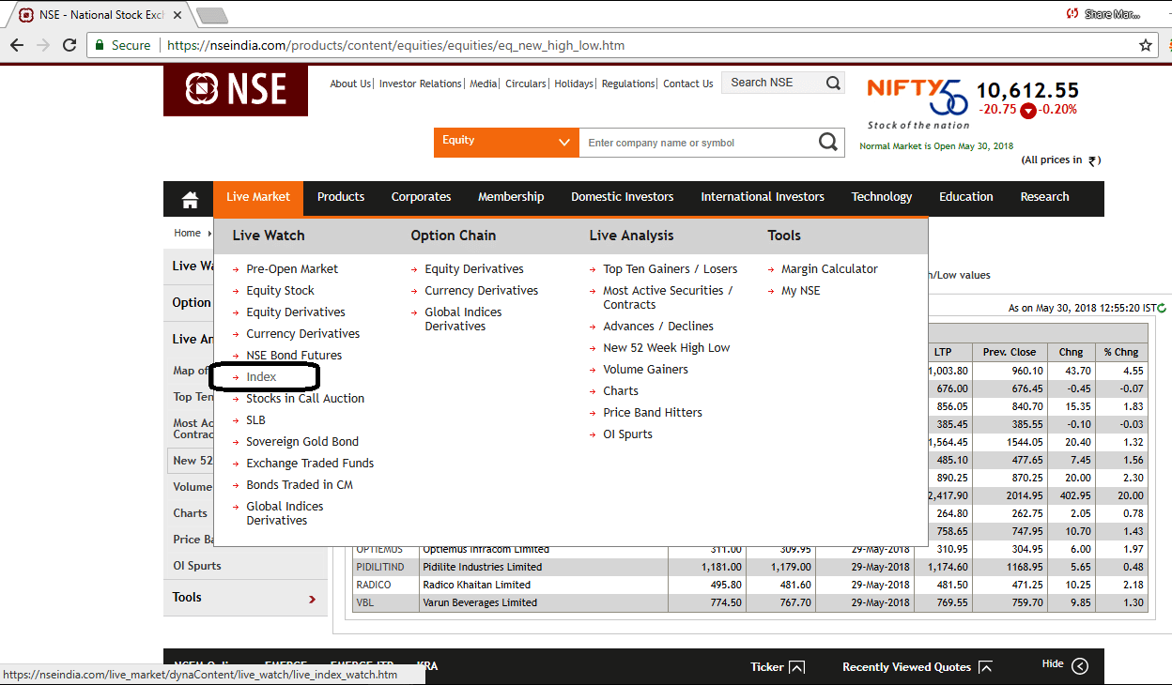Click the Search NSE input field
Screen dimensions: 1172x685
(x=773, y=83)
